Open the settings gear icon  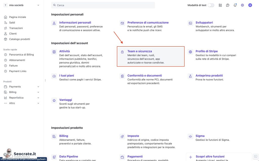coord(242,5)
